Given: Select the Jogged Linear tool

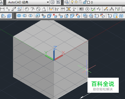Looking at the screenshot, I should (99, 9).
